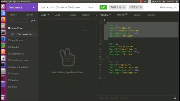This screenshot has width=180, height=101.
Task: Open the orange Postman dock icon
Action: [x=3, y=52]
